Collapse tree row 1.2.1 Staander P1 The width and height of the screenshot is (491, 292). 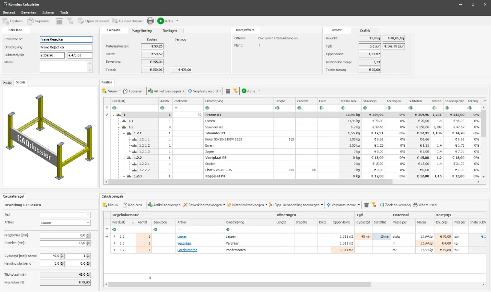(124, 133)
